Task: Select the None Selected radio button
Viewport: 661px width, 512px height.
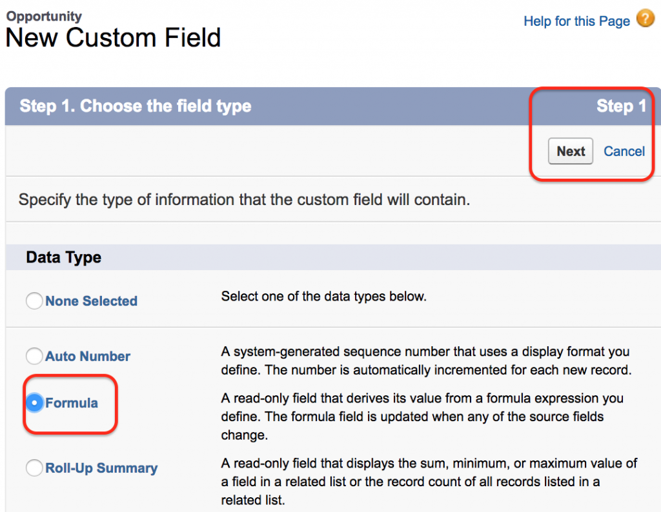Action: tap(34, 300)
